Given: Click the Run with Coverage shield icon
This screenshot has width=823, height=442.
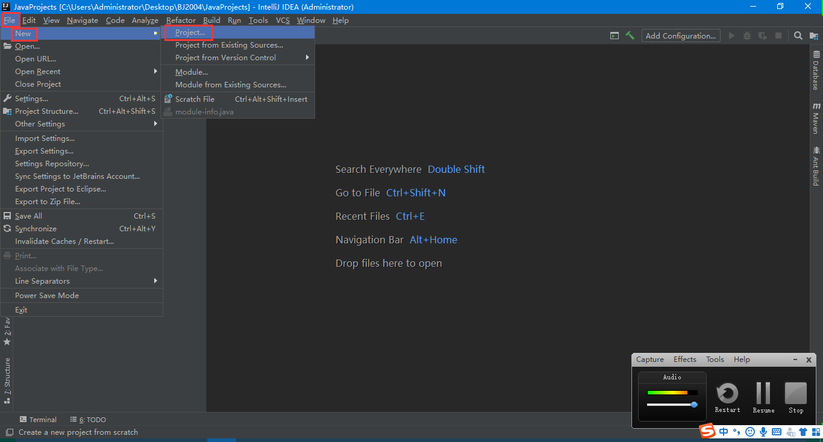Looking at the screenshot, I should [x=763, y=36].
